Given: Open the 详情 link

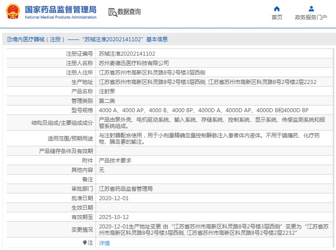Looking at the screenshot, I should click(x=104, y=243).
